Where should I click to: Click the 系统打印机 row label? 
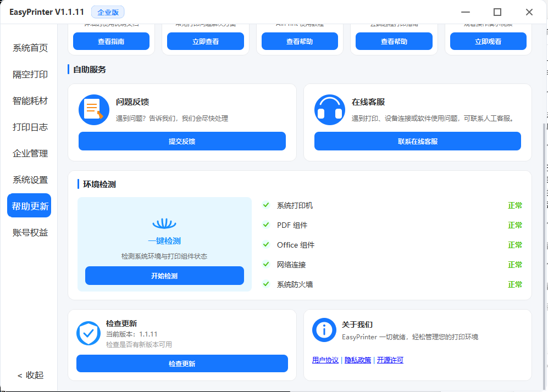click(295, 205)
